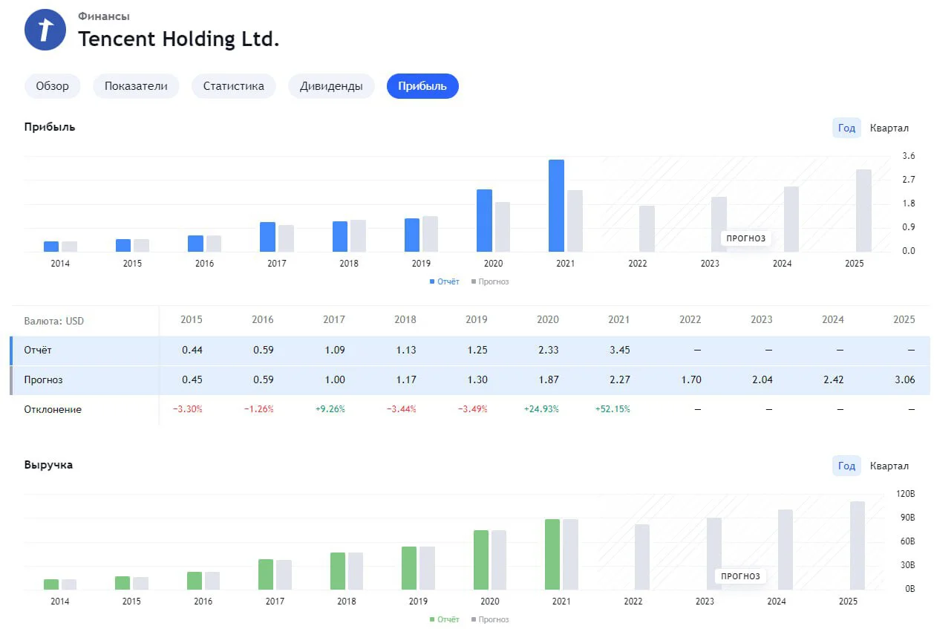Open the Статистика tab

[234, 86]
